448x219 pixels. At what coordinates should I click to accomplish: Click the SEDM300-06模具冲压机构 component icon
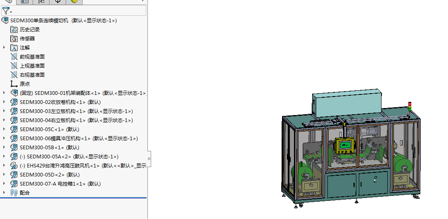click(14, 138)
